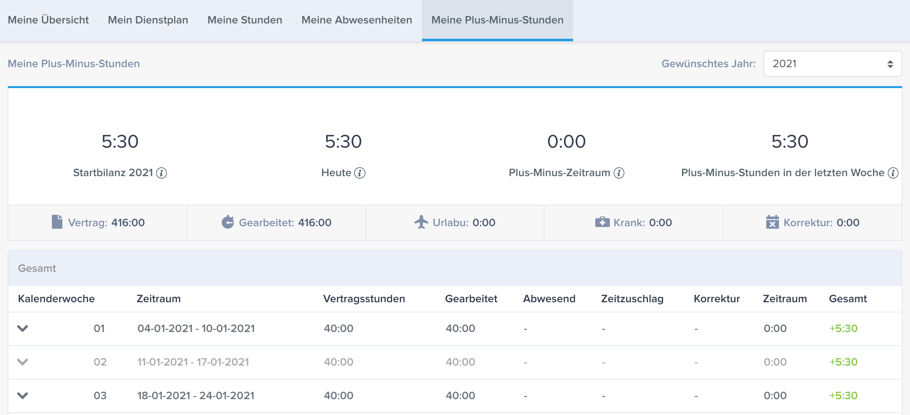Click the Abwesend column header
This screenshot has height=415, width=910.
click(549, 299)
